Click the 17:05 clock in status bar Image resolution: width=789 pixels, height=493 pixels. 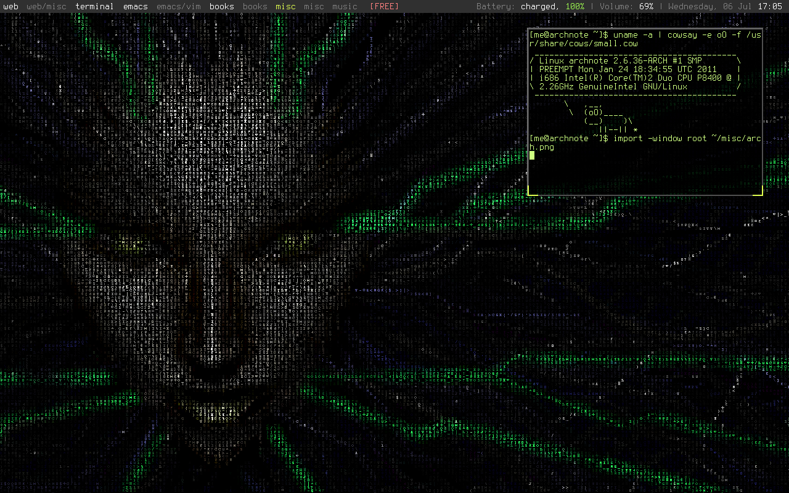[771, 7]
